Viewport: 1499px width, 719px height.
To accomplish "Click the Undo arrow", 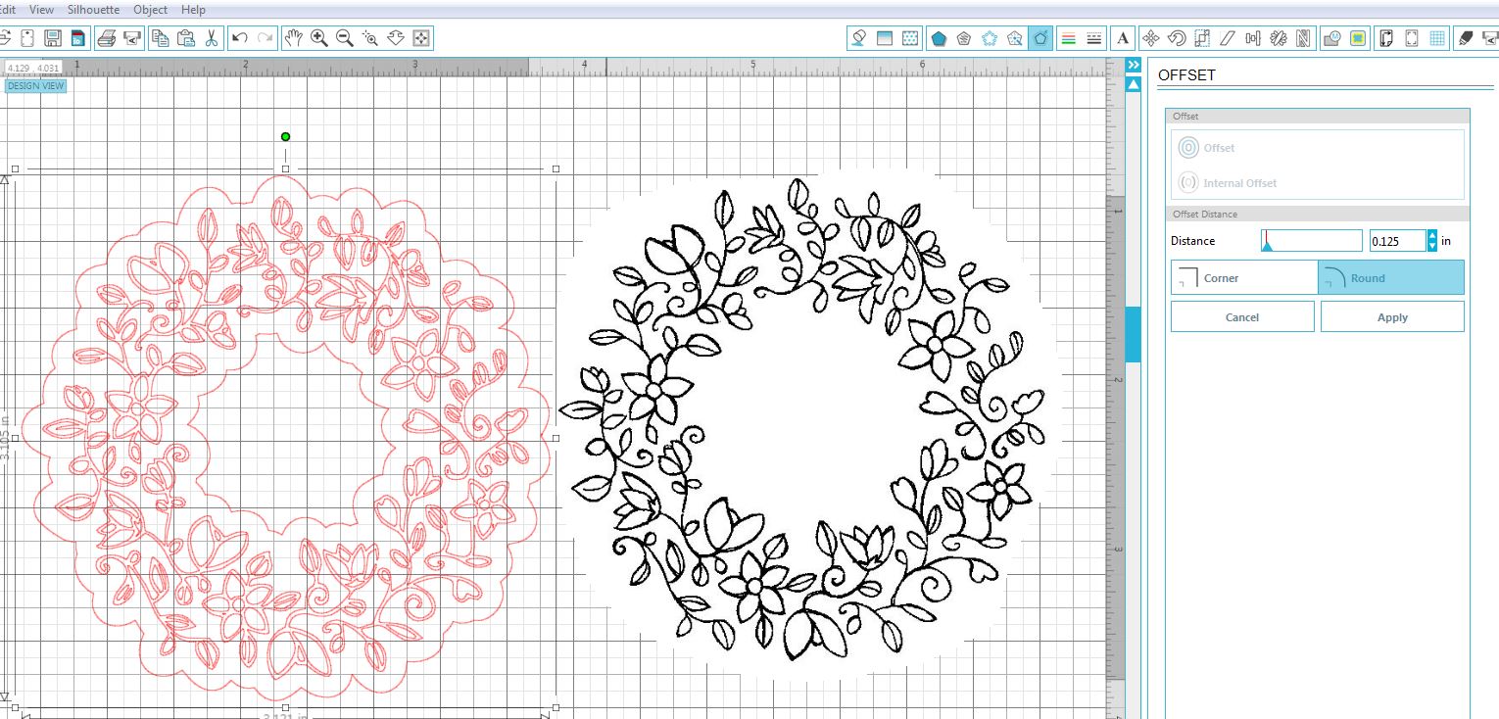I will pos(240,38).
